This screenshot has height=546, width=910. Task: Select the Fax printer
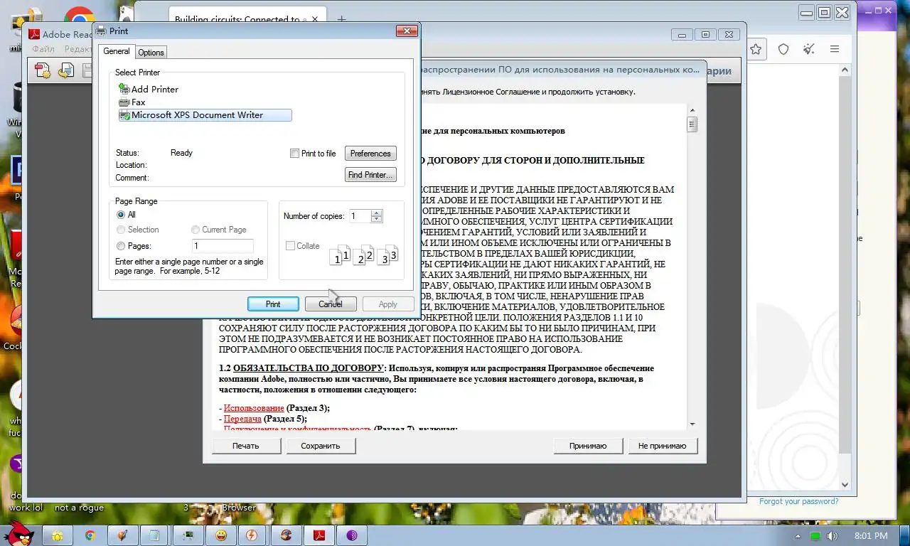click(x=132, y=102)
